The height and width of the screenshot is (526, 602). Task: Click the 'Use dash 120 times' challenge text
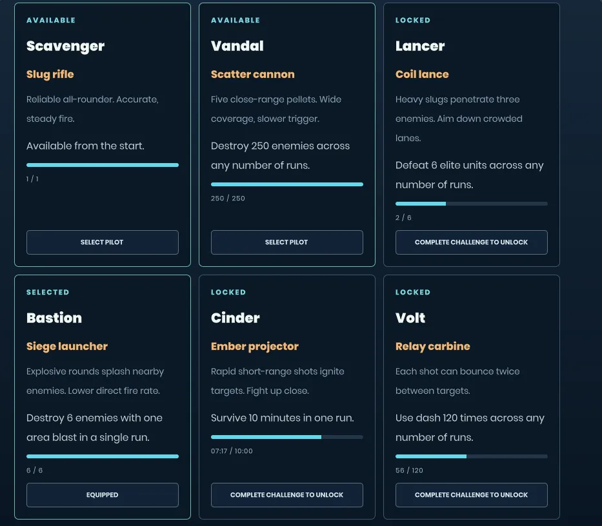[x=470, y=428]
